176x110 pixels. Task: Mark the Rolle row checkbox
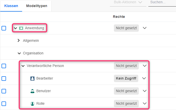[x=4, y=103]
